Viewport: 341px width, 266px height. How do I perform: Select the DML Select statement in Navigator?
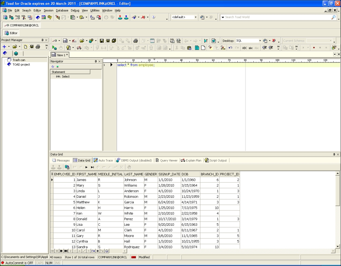click(x=63, y=76)
